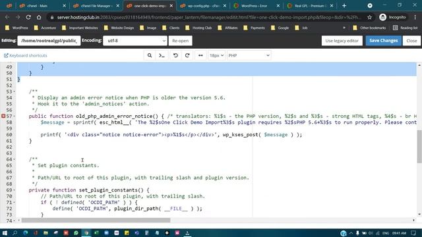Click the Clients bookmarks folder

(171, 28)
